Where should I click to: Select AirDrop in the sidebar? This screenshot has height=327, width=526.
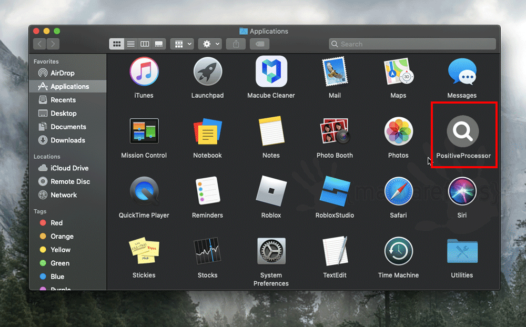click(x=68, y=73)
